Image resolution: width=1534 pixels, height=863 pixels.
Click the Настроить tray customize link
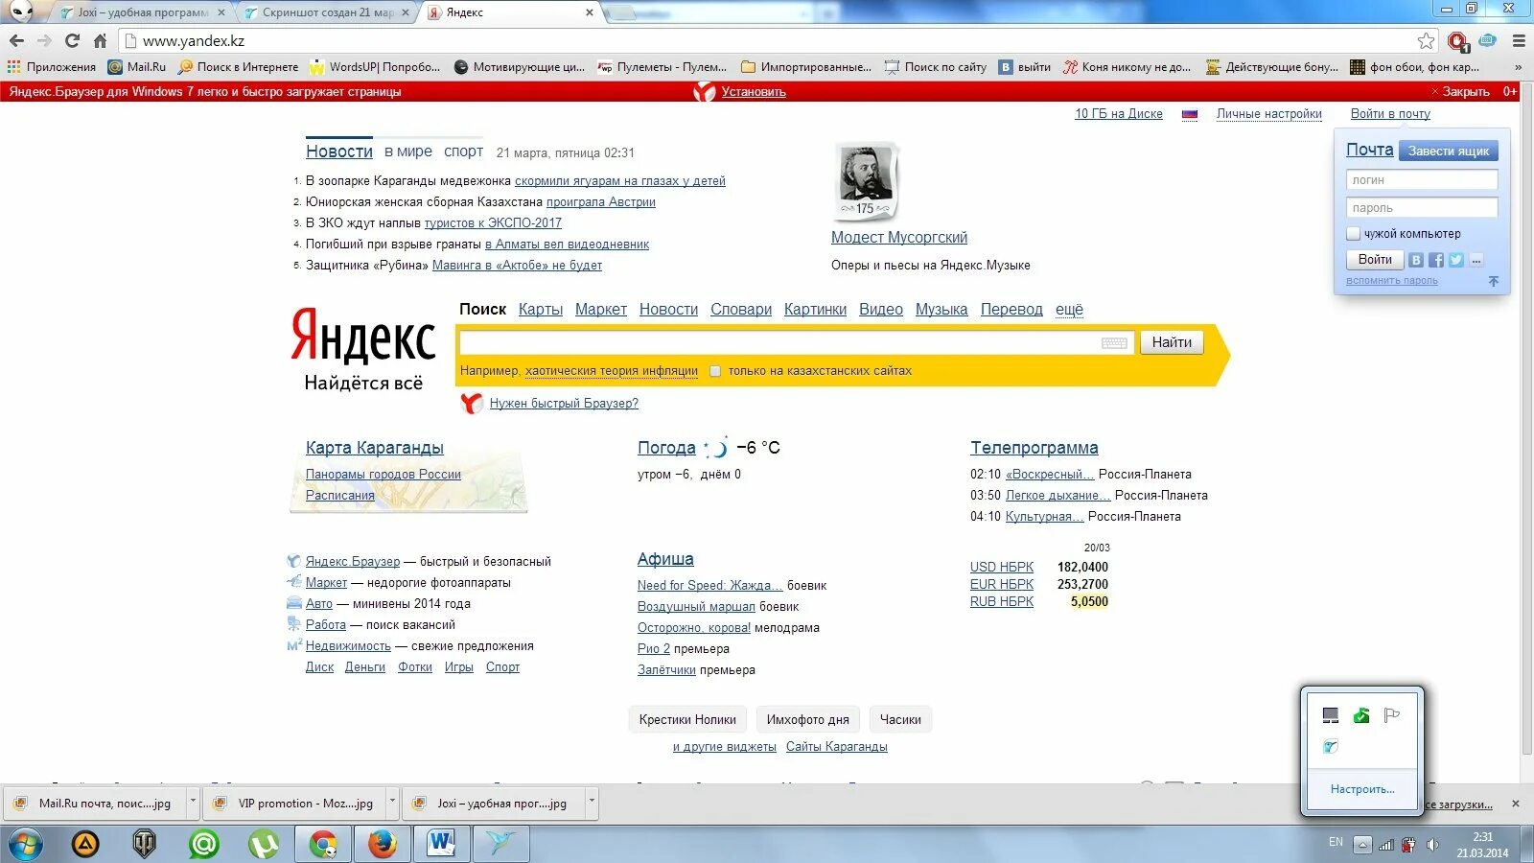click(1362, 789)
